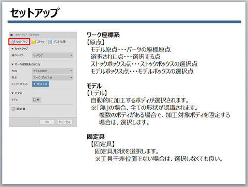Image resolution: width=248 pixels, height=187 pixels.
Task: Click the dark circle icon in the dialog title bar
Action: click(11, 35)
